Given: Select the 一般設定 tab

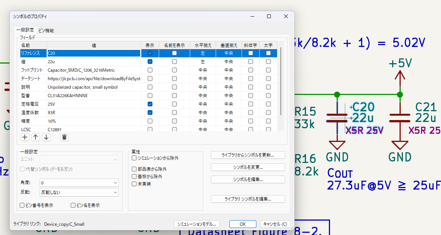Looking at the screenshot, I should [25, 30].
